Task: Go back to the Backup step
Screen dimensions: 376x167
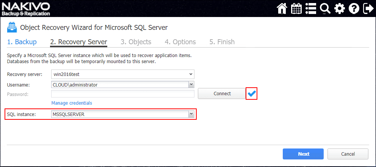Action: tap(22, 42)
